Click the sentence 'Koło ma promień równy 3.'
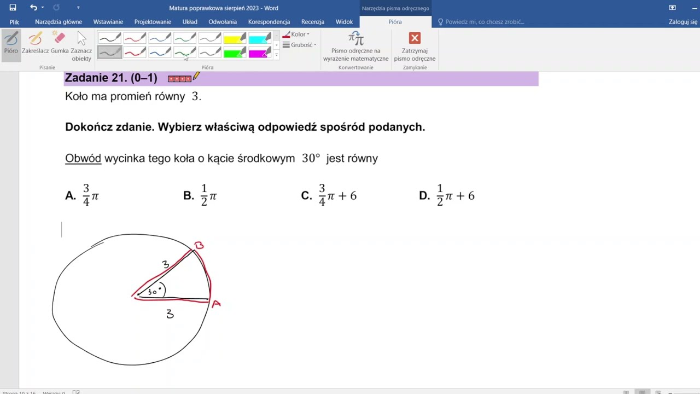The width and height of the screenshot is (700, 394). tap(133, 96)
